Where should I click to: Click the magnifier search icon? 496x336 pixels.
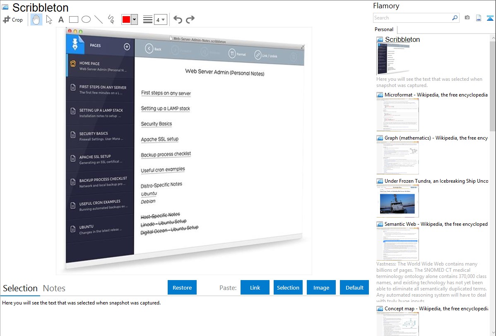[455, 18]
